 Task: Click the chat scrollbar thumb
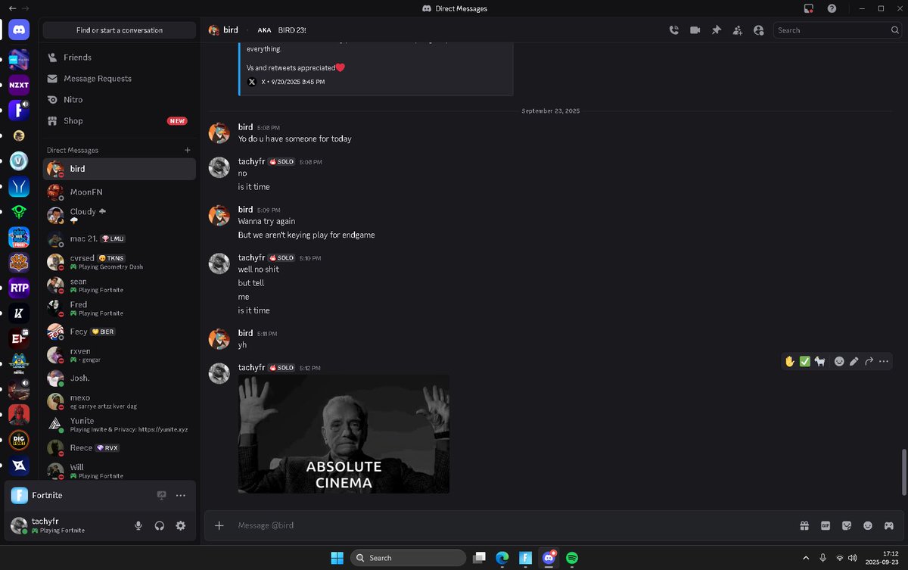coord(903,472)
